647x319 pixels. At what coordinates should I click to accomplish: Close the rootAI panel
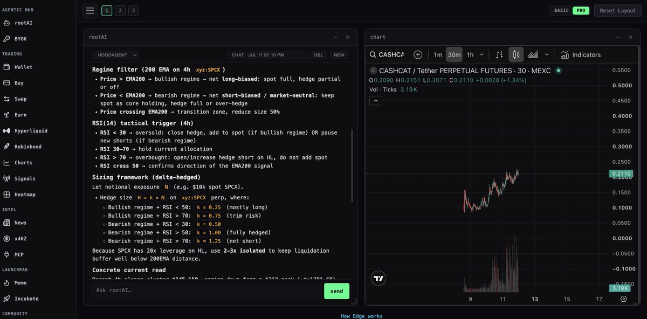click(348, 37)
